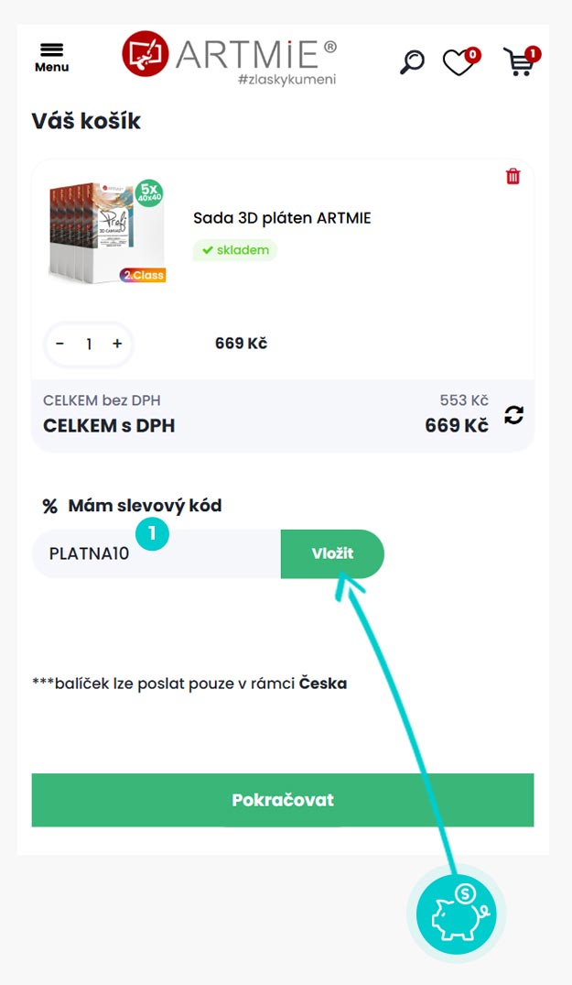This screenshot has width=572, height=985.
Task: Click the Mám slevový kód heading
Action: (145, 506)
